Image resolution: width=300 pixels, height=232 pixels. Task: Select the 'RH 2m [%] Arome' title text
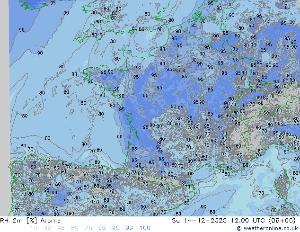pyautogui.click(x=30, y=221)
